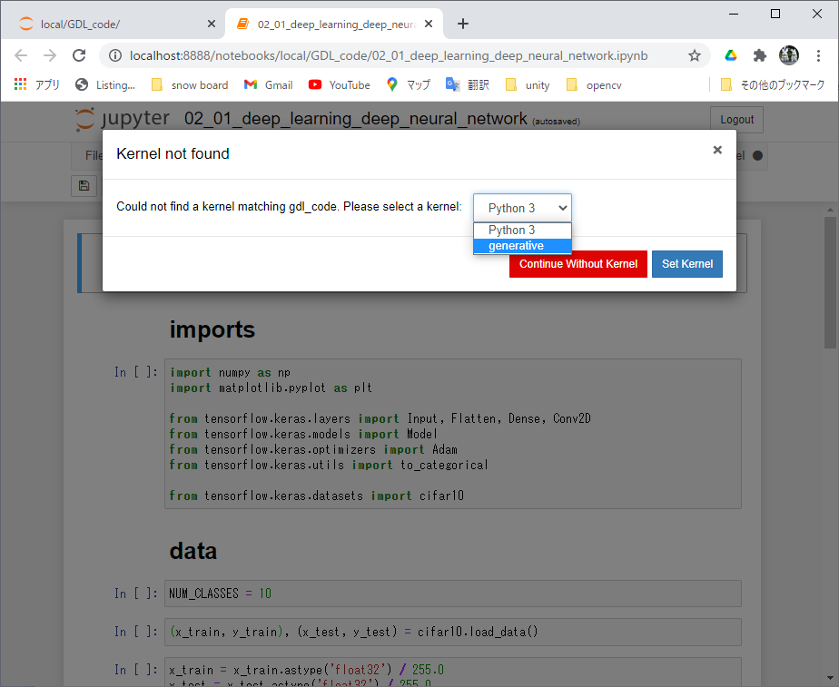Open the Google Drive extension icon
The height and width of the screenshot is (687, 839).
coord(731,55)
